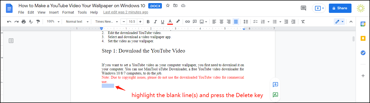Add a comment from the toolbar
The image size is (370, 103).
195,22
